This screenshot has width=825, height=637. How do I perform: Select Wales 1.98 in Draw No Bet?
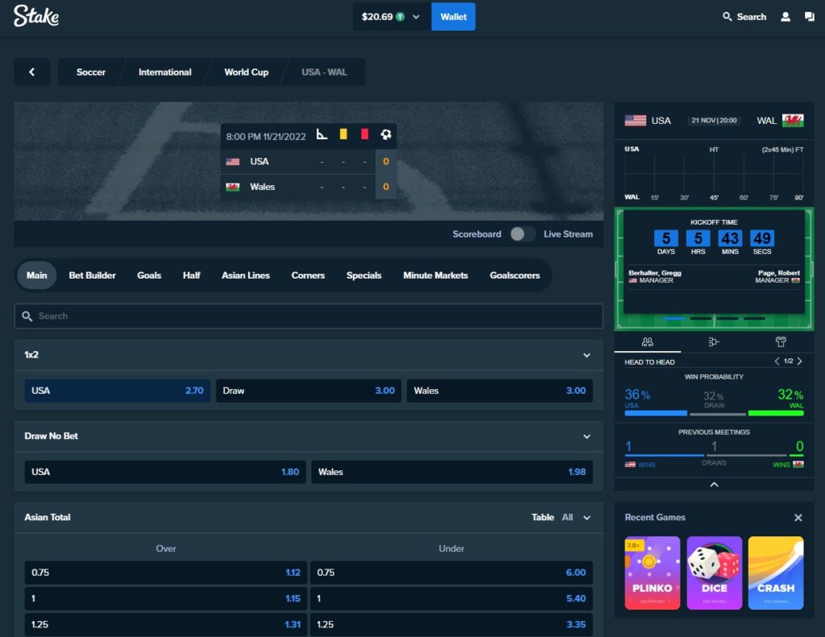click(x=452, y=472)
